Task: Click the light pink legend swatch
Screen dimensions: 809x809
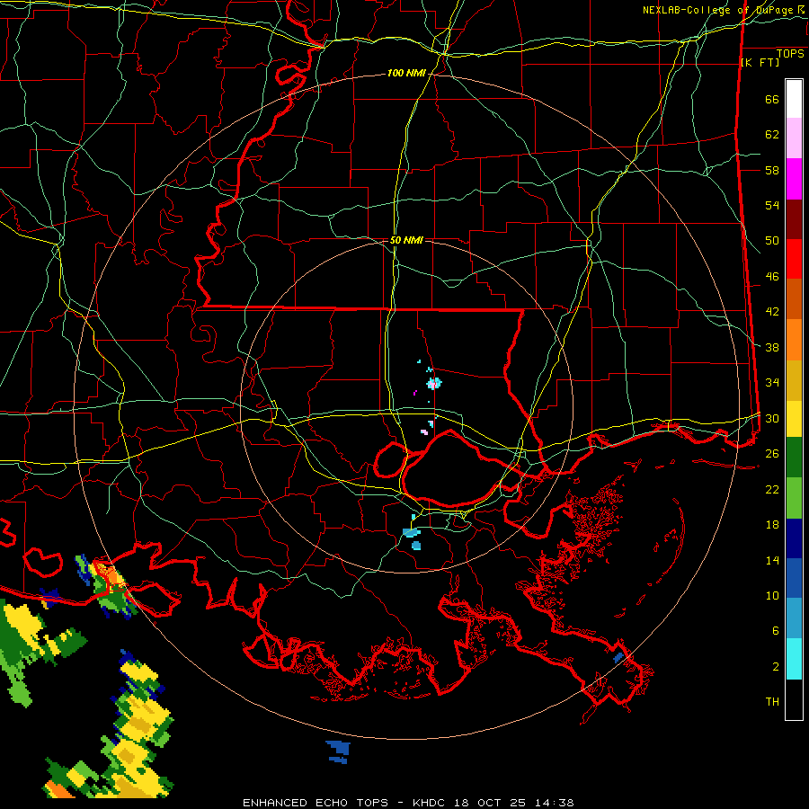Action: pyautogui.click(x=794, y=138)
